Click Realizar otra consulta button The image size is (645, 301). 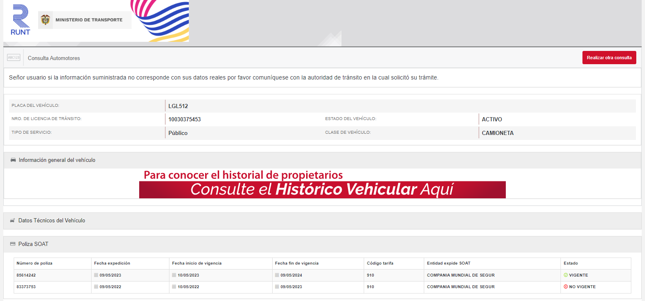coord(609,58)
